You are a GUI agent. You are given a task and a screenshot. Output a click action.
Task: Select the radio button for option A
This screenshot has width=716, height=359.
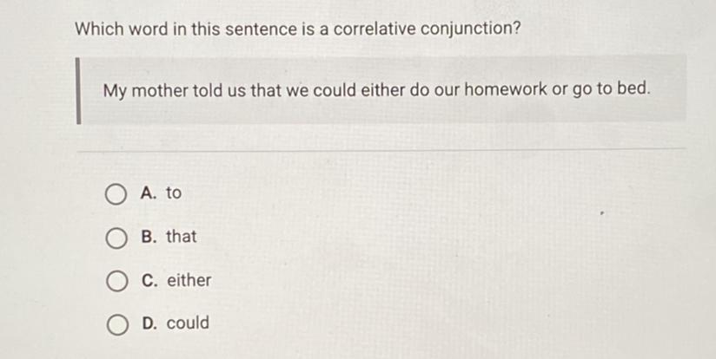pyautogui.click(x=116, y=195)
